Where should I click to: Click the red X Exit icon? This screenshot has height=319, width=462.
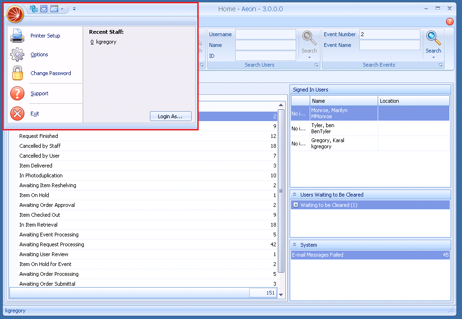tap(17, 114)
